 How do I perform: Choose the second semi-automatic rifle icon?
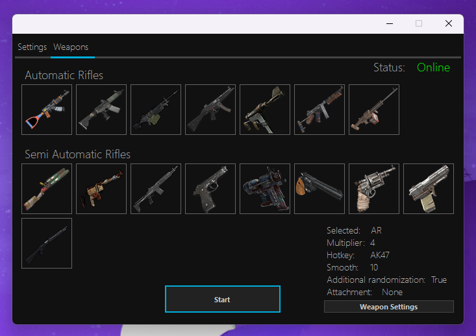click(x=101, y=189)
